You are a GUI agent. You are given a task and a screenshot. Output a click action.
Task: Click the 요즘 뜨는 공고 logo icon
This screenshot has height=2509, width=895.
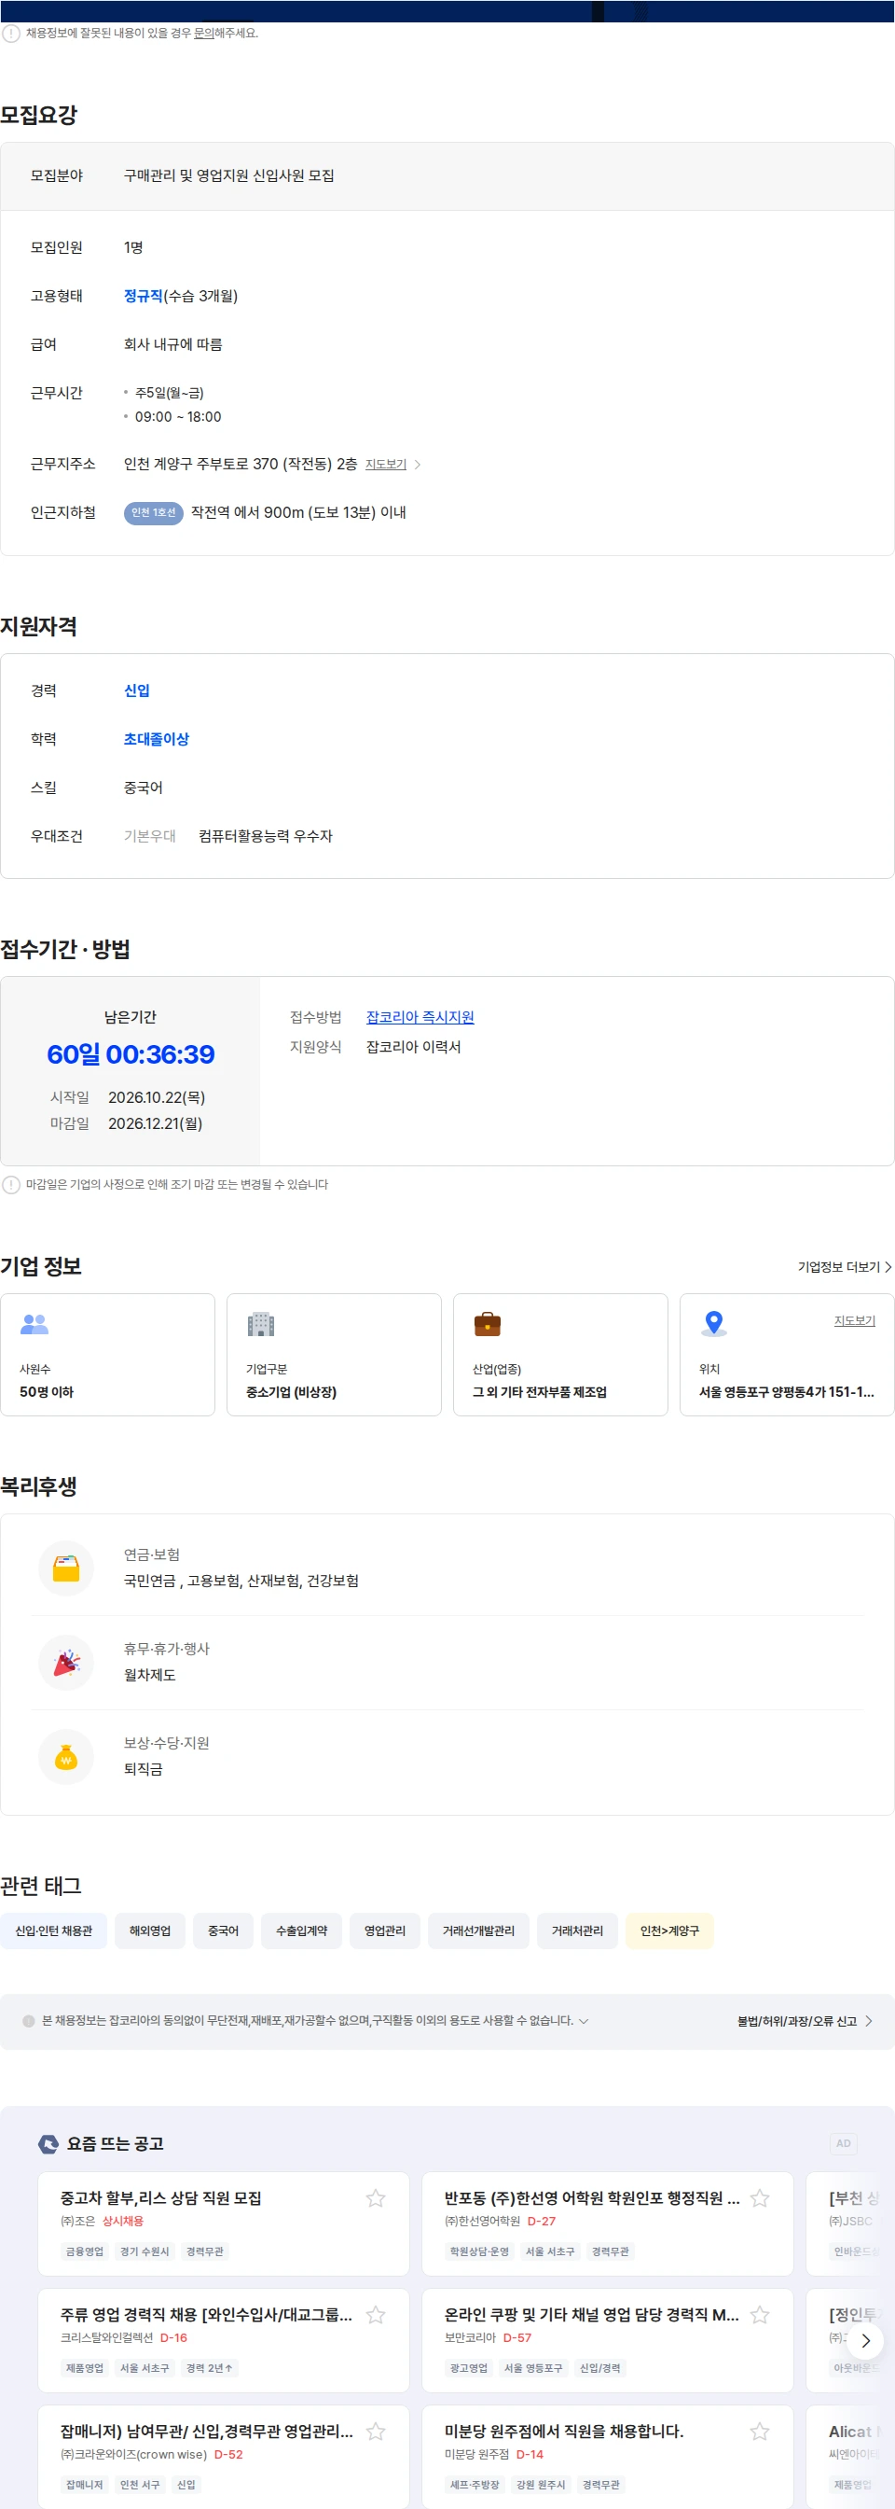[48, 2145]
